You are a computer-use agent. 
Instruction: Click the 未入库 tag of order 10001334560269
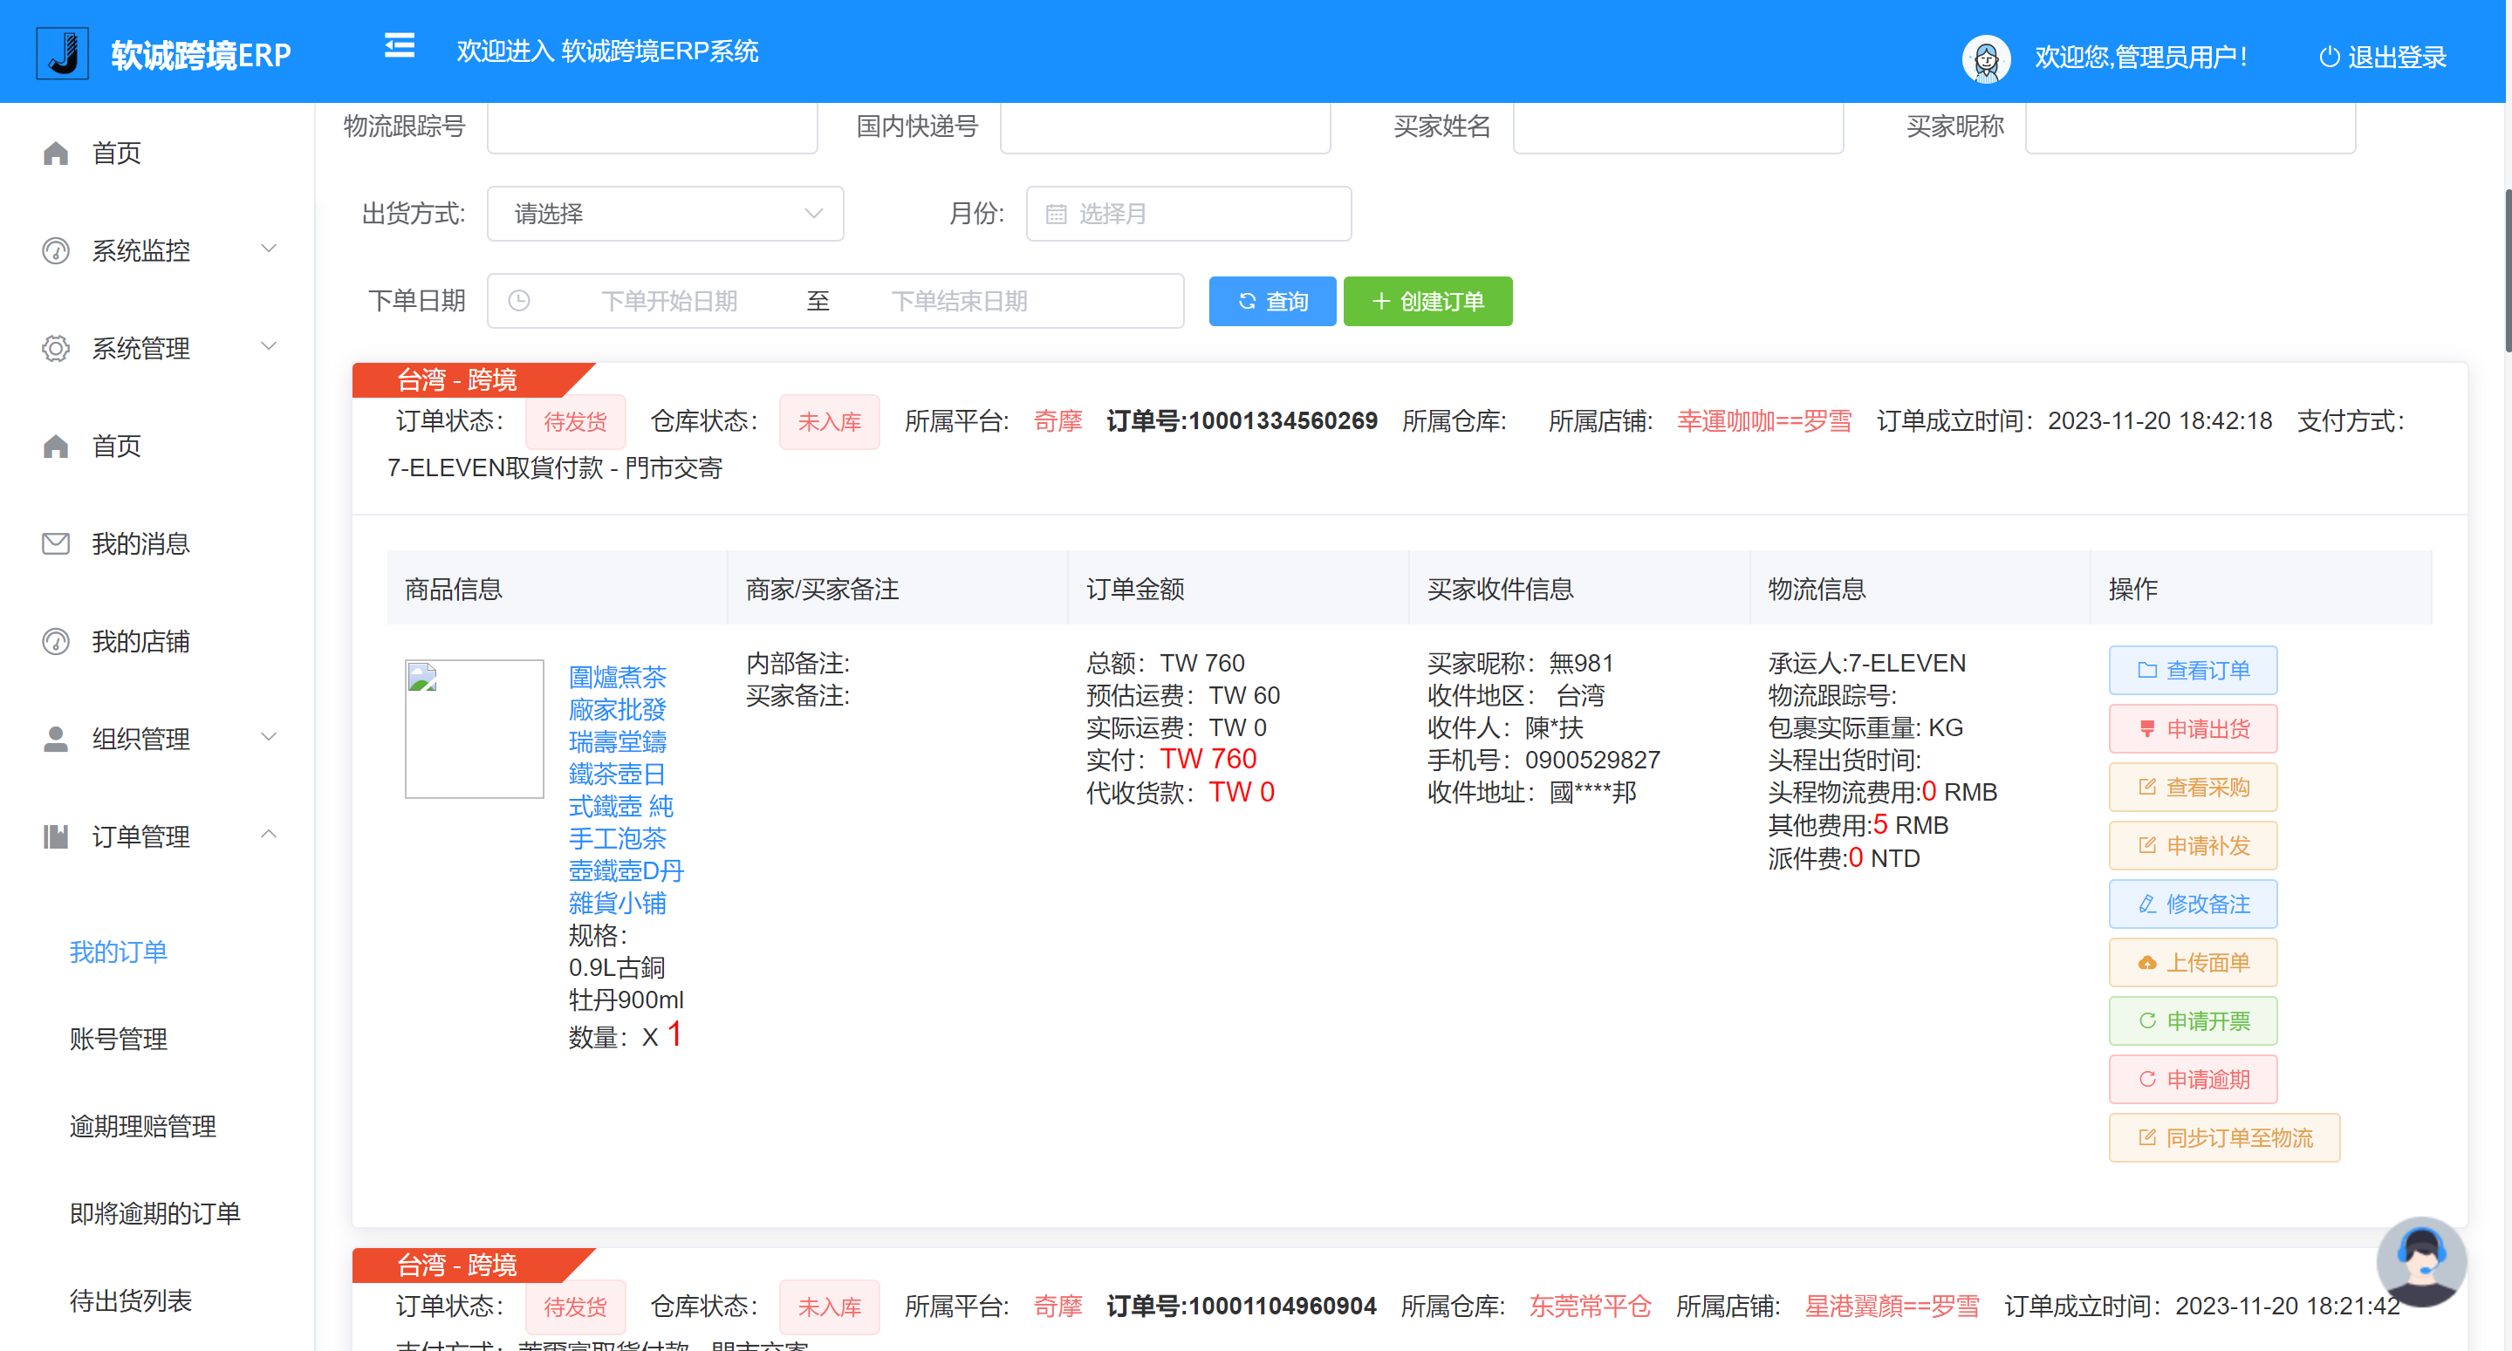tap(829, 422)
